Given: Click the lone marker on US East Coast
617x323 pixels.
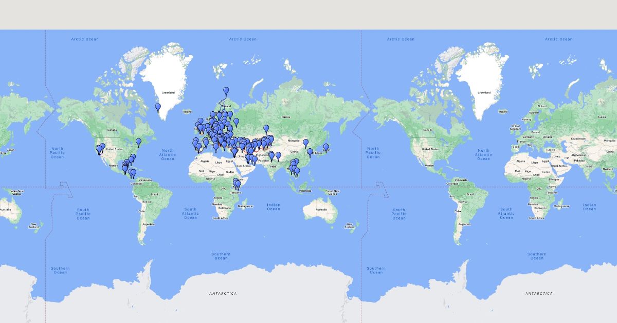Looking at the screenshot, I should (138, 142).
